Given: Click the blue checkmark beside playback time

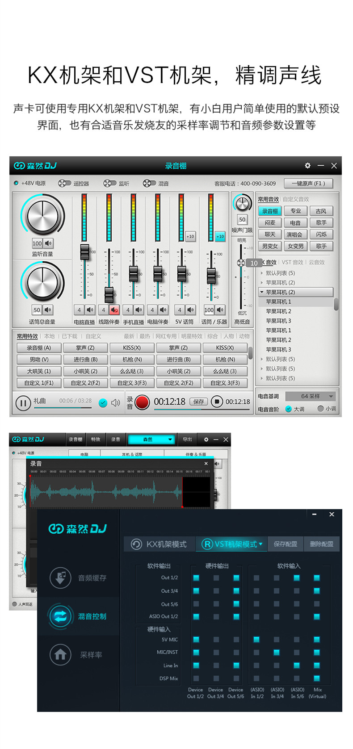Looking at the screenshot, I should [103, 403].
